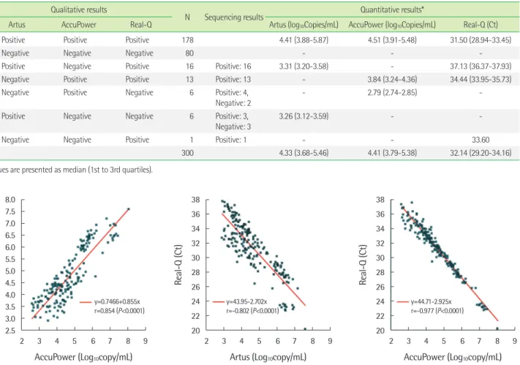The image size is (520, 365).
Task: Select the cell '4.41 (3.88-5.87)'
Action: coord(304,39)
